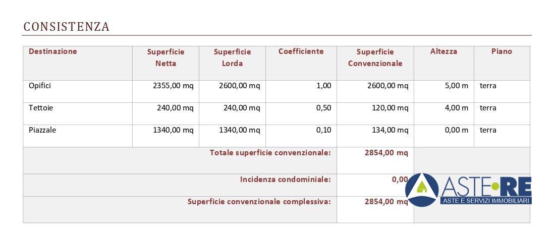This screenshot has width=554, height=240.
Task: Click the ASTE-RE logo icon
Action: 422,190
